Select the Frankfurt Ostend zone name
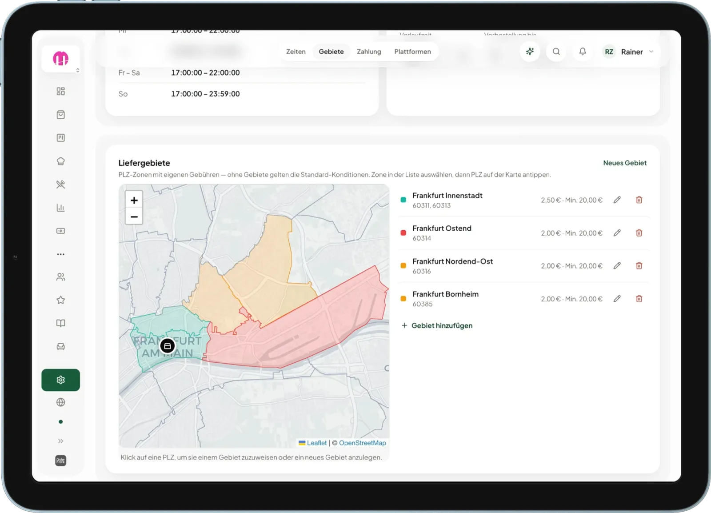This screenshot has width=711, height=513. tap(442, 228)
